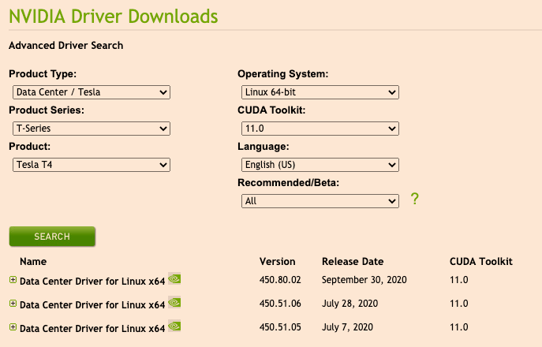Click the green SEARCH button
Viewport: 542px width, 347px height.
tap(52, 237)
